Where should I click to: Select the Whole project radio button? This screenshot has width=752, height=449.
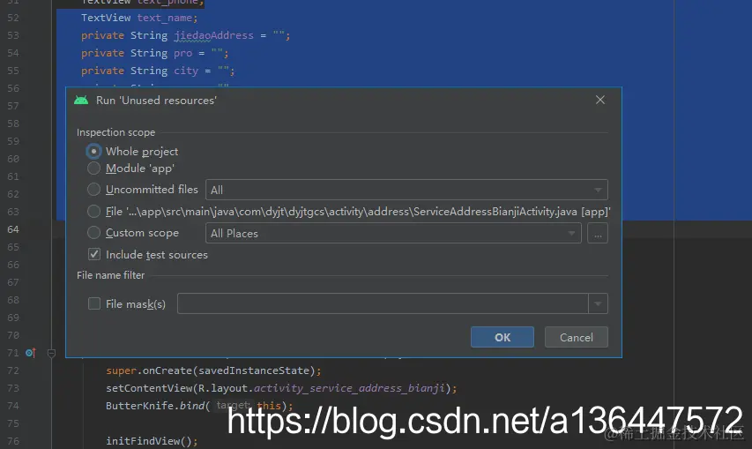(94, 152)
